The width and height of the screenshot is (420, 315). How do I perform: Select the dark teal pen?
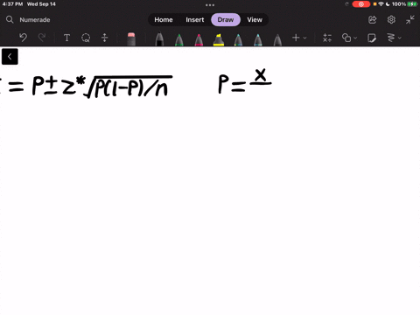(238, 39)
